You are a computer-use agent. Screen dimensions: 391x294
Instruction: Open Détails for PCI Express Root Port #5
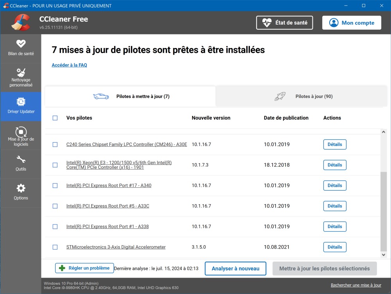(335, 206)
